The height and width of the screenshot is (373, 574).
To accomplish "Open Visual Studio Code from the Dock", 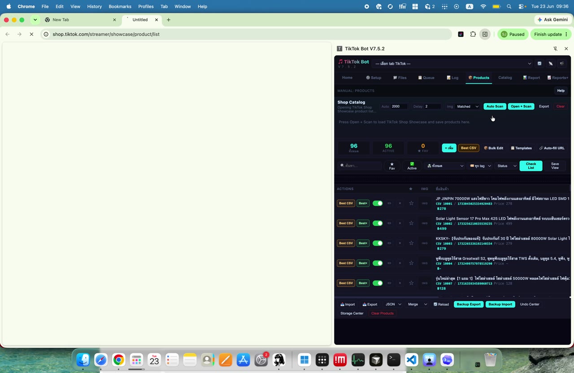I will point(412,360).
